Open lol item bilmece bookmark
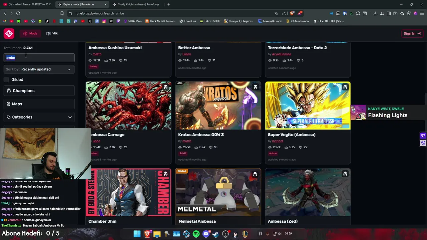Screen dimensions: 427x240 point(298,21)
